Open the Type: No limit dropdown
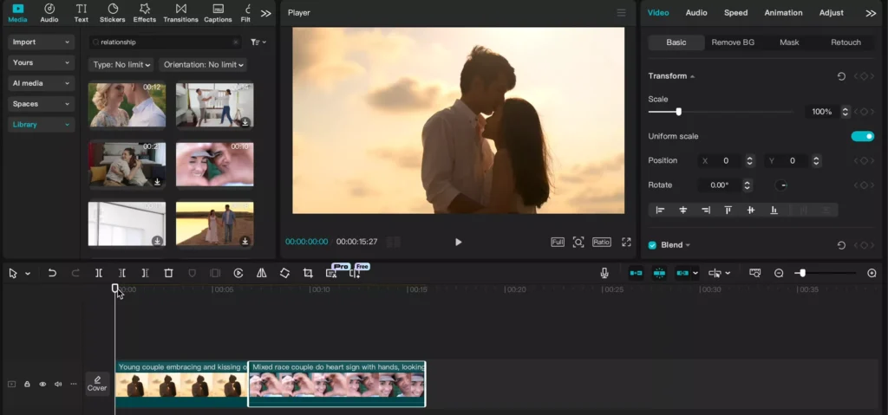 (121, 64)
